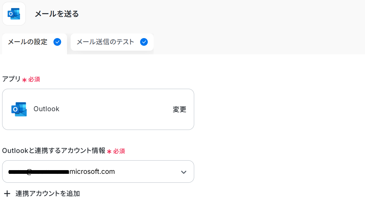Click the plus icon beside 連携アカウントを追加
Screen dimensions: 365x199
[x=7, y=193]
